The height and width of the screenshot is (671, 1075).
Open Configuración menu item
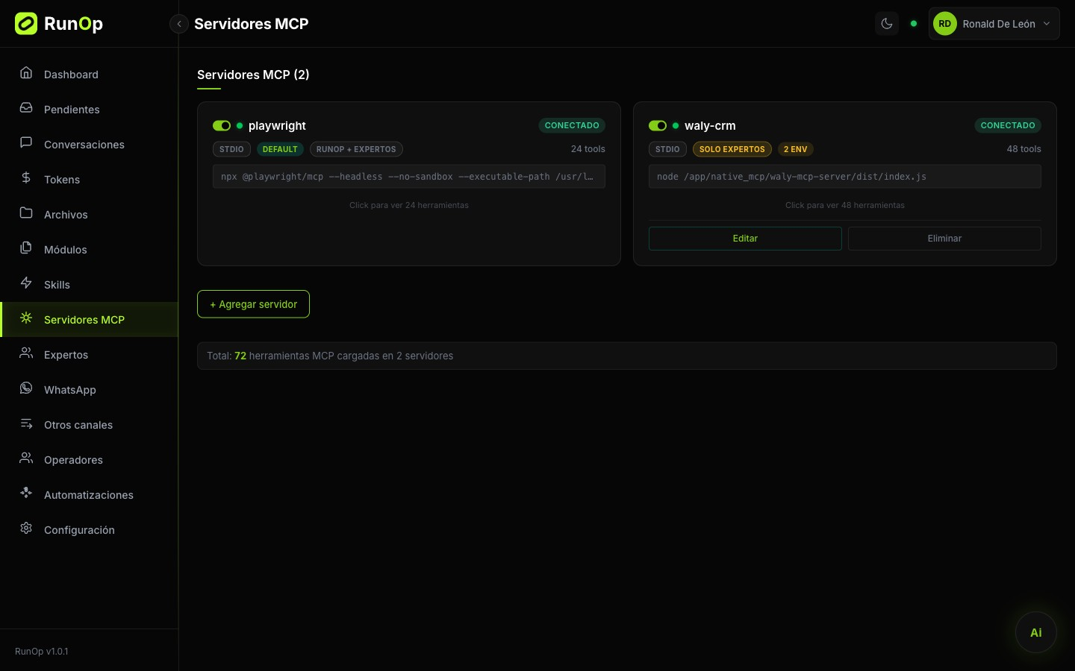click(90, 529)
